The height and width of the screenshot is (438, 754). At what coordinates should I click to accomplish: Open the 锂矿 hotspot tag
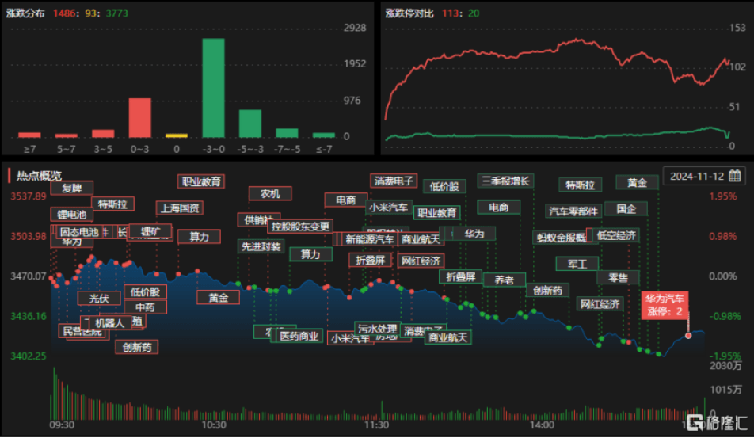tap(150, 231)
